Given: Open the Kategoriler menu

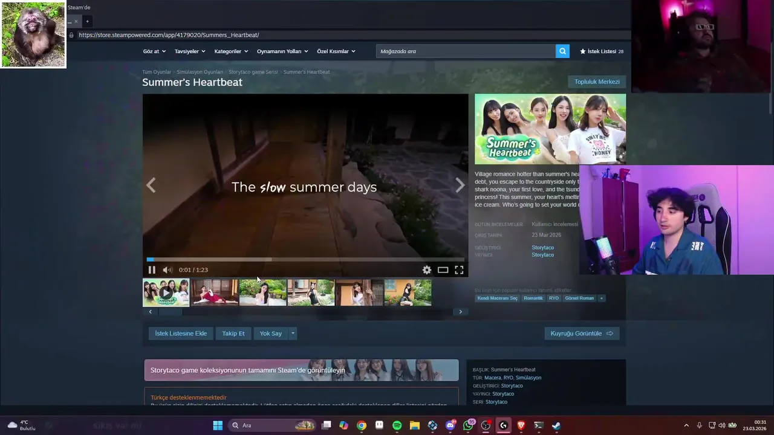Looking at the screenshot, I should click(x=231, y=51).
